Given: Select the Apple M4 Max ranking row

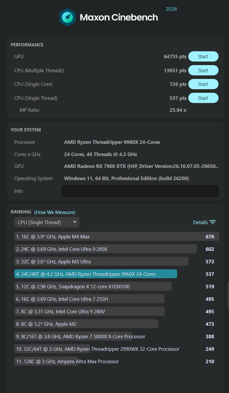Looking at the screenshot, I should pyautogui.click(x=117, y=237).
